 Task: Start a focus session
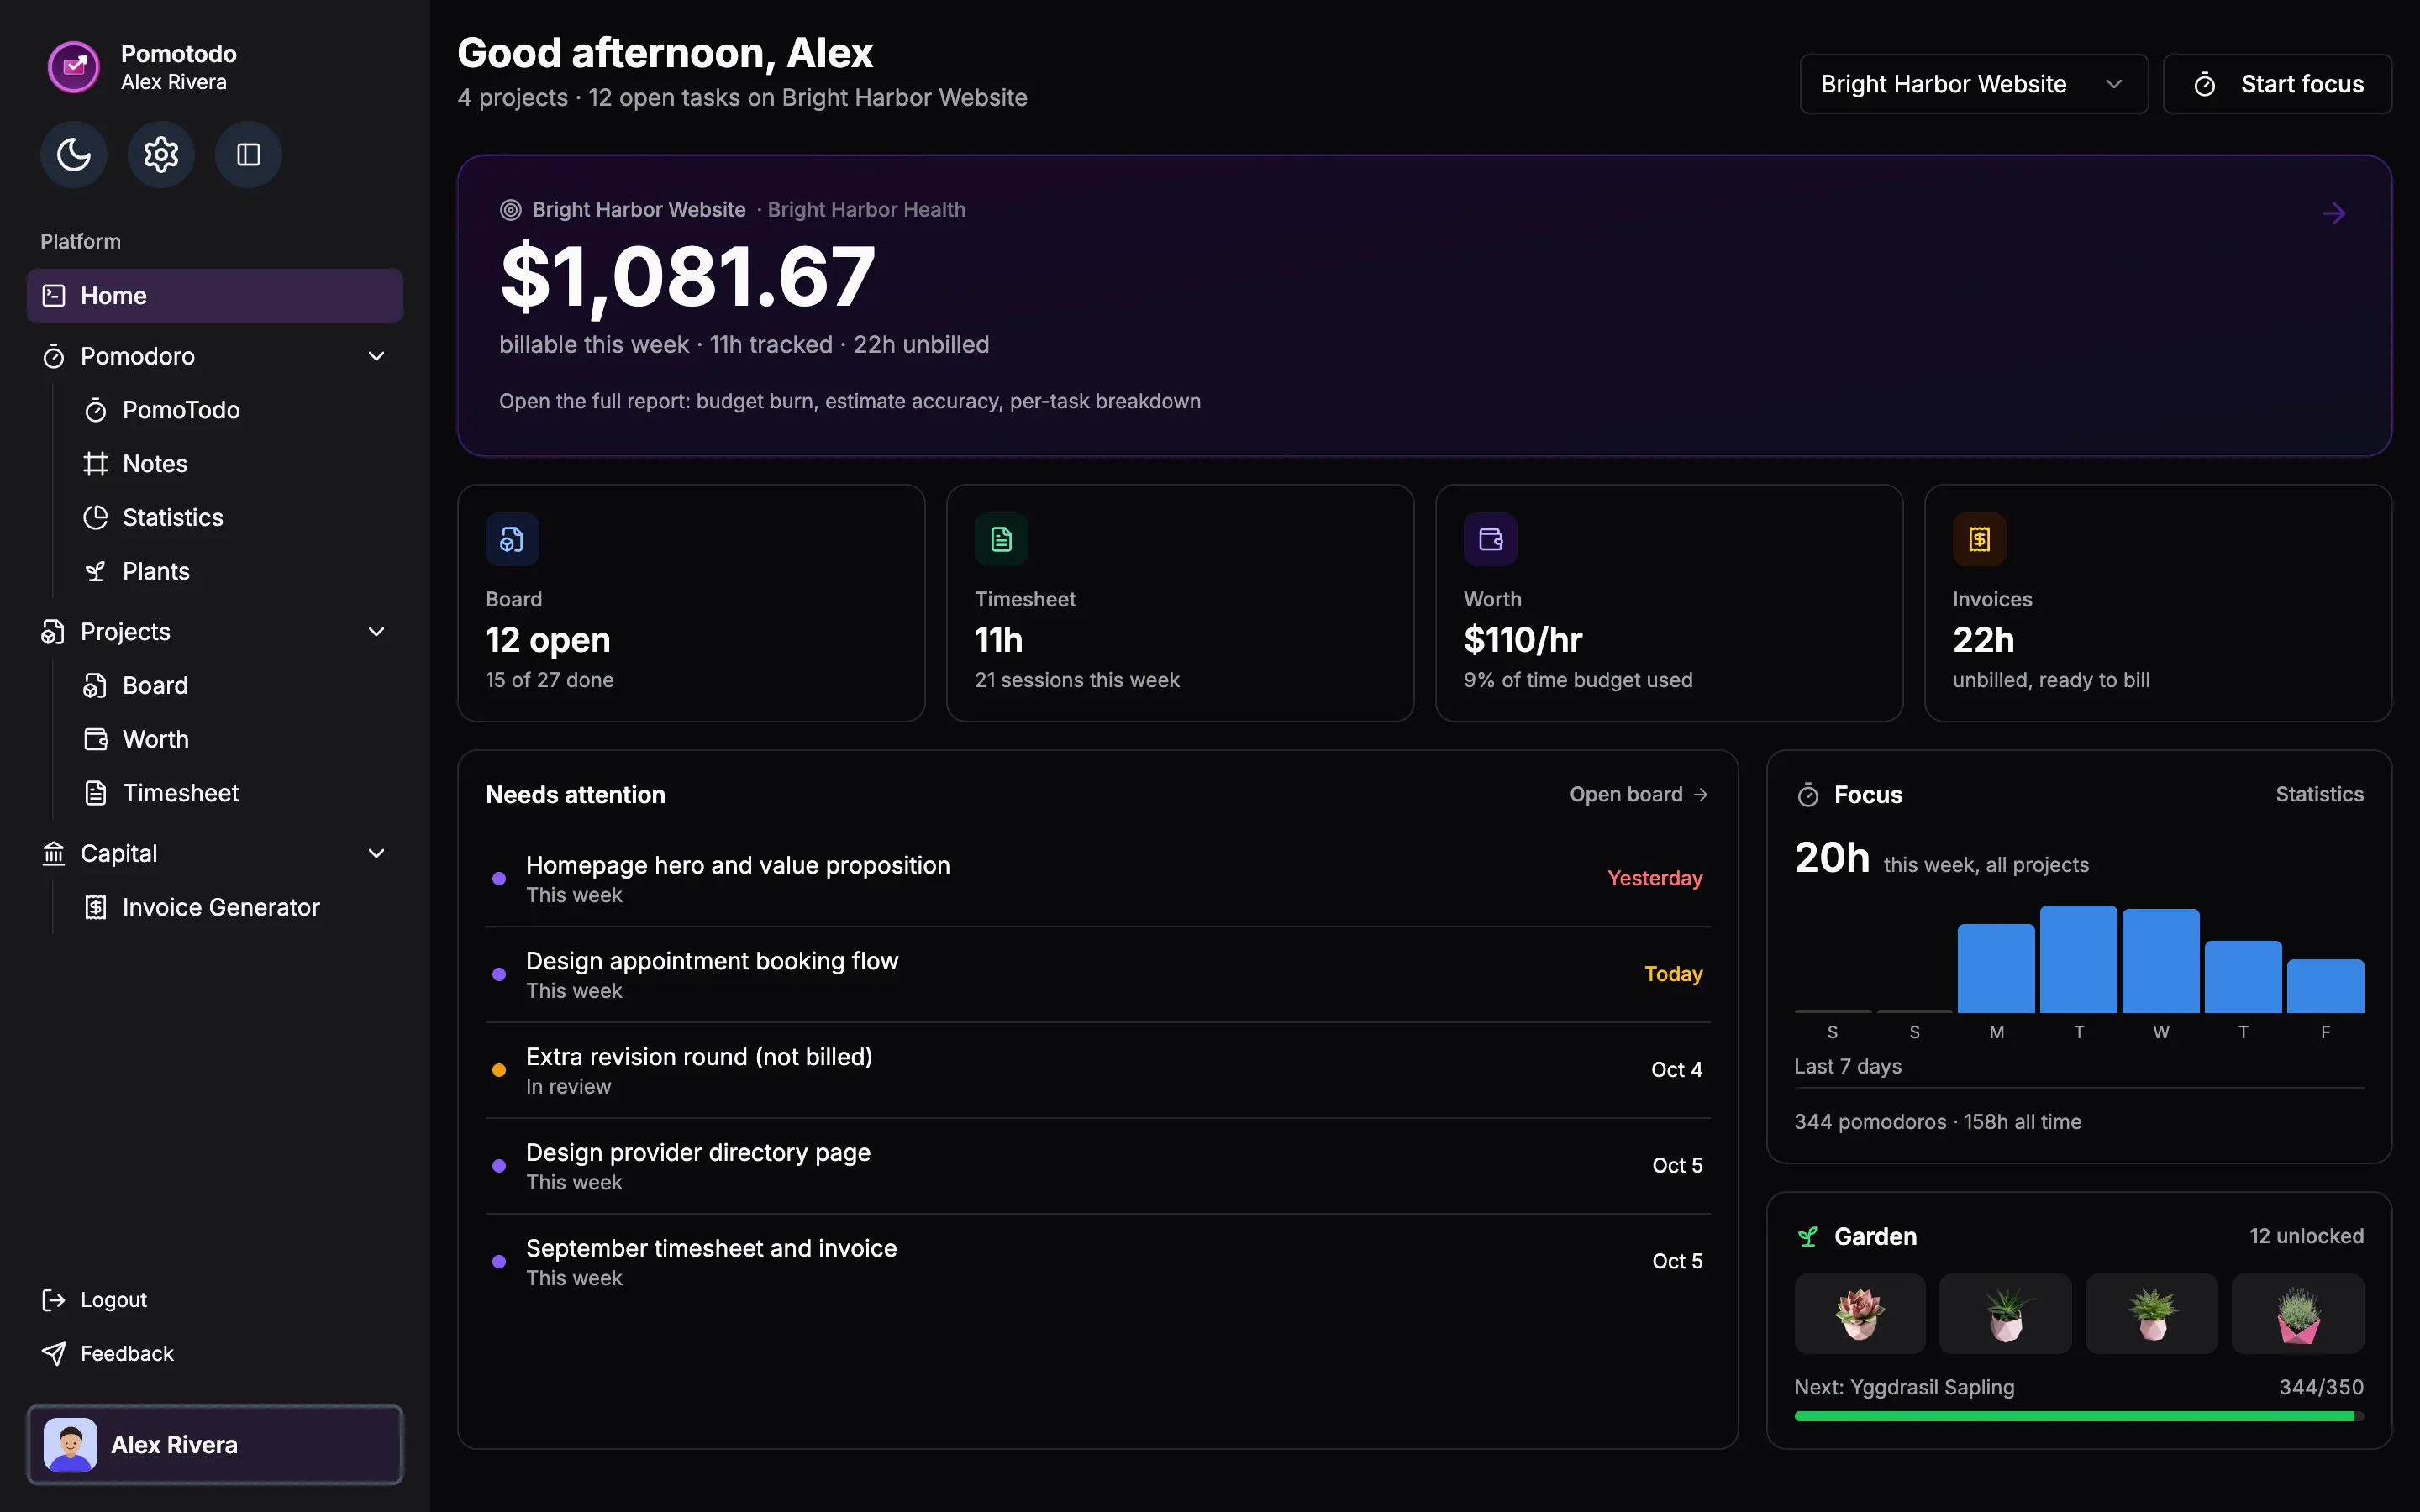[x=2277, y=84]
